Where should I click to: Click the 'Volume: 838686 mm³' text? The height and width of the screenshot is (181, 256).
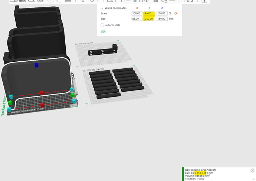(x=197, y=175)
